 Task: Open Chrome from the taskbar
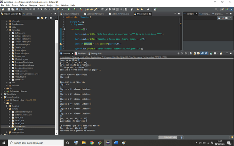point(92,143)
